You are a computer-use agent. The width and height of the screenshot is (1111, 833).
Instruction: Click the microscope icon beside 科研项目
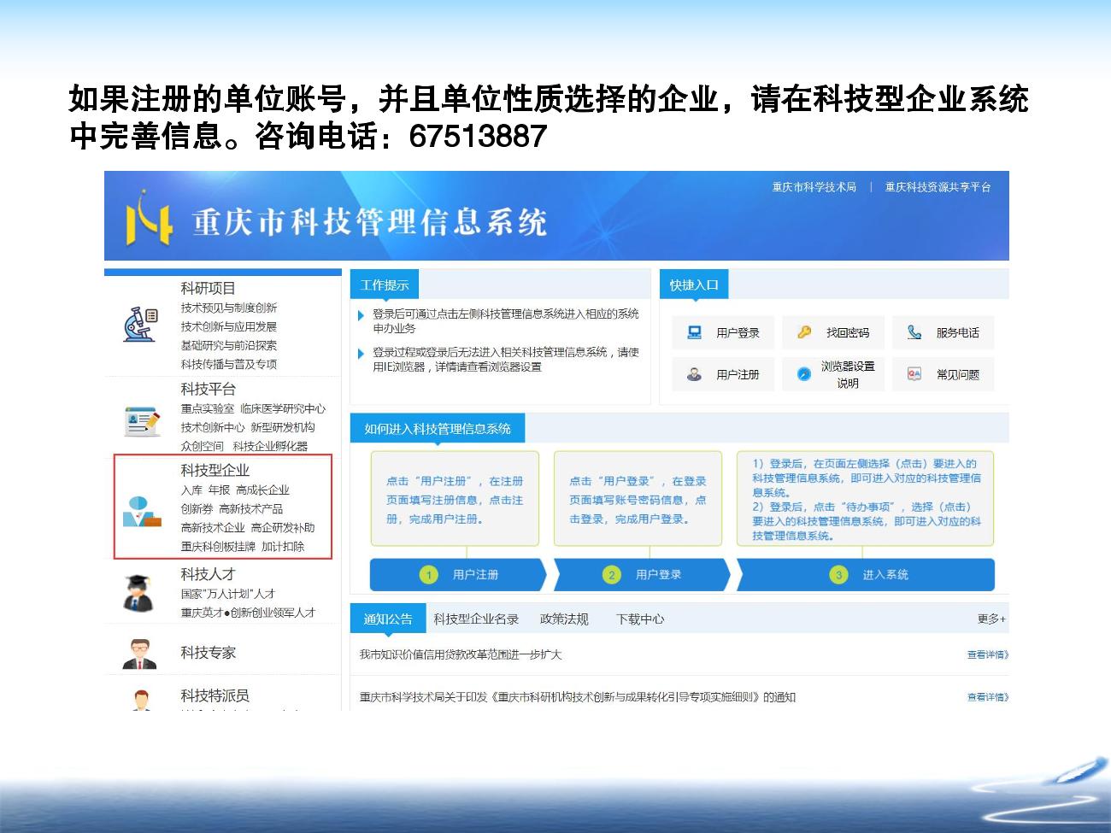coord(141,325)
